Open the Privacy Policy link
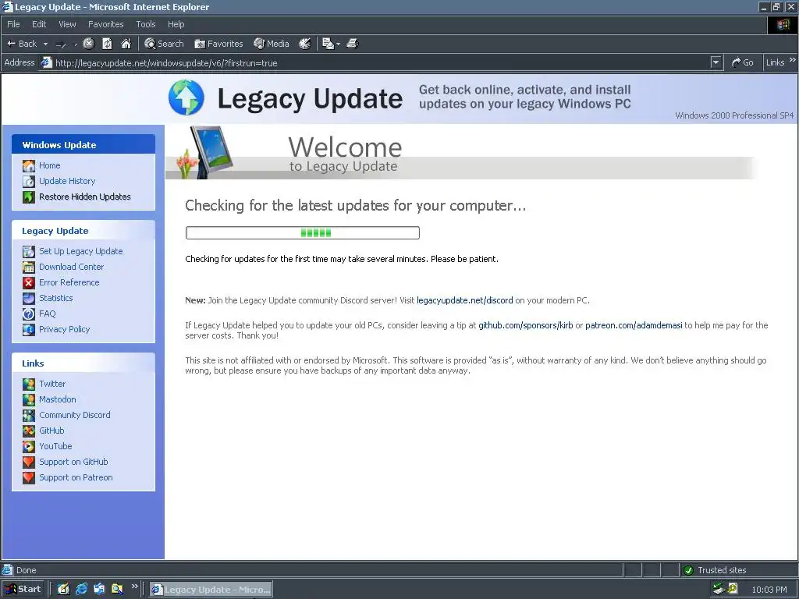The image size is (799, 599). 64,329
